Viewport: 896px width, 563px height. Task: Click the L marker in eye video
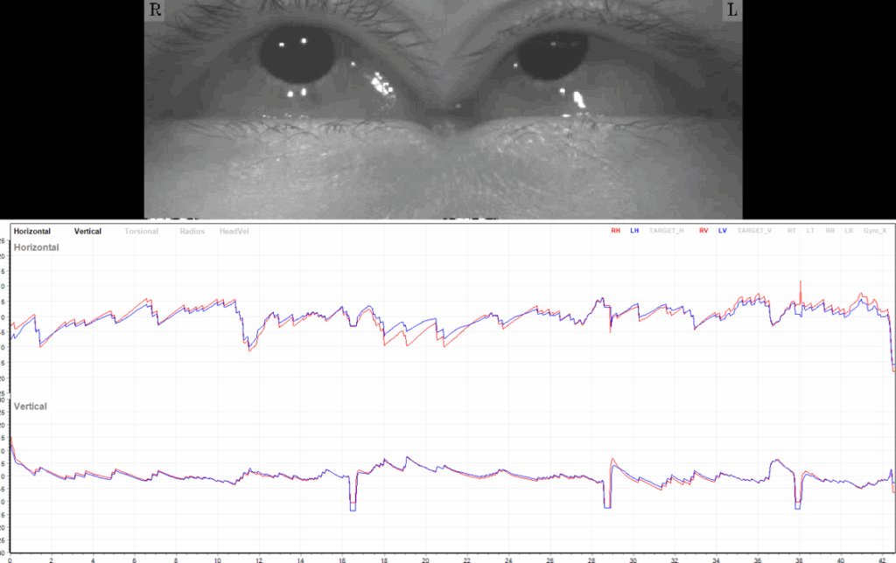pyautogui.click(x=731, y=11)
